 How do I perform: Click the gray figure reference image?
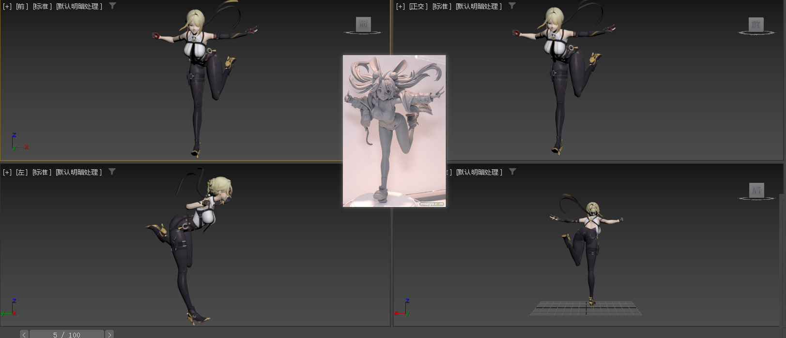(x=394, y=131)
